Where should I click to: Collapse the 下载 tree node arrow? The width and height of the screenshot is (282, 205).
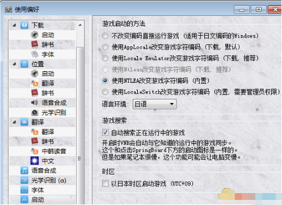pyautogui.click(x=14, y=25)
